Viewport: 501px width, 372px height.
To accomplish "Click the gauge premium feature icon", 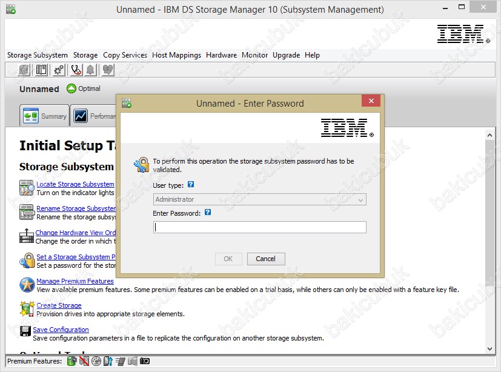I will (x=96, y=361).
